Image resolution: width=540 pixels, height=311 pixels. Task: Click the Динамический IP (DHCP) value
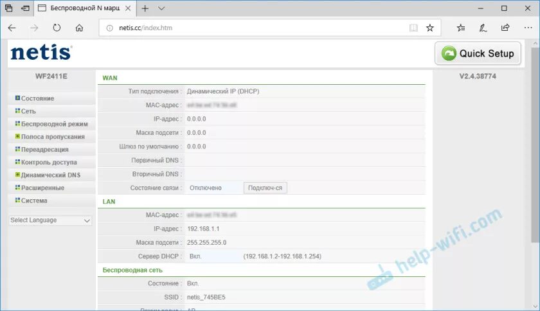tap(223, 91)
